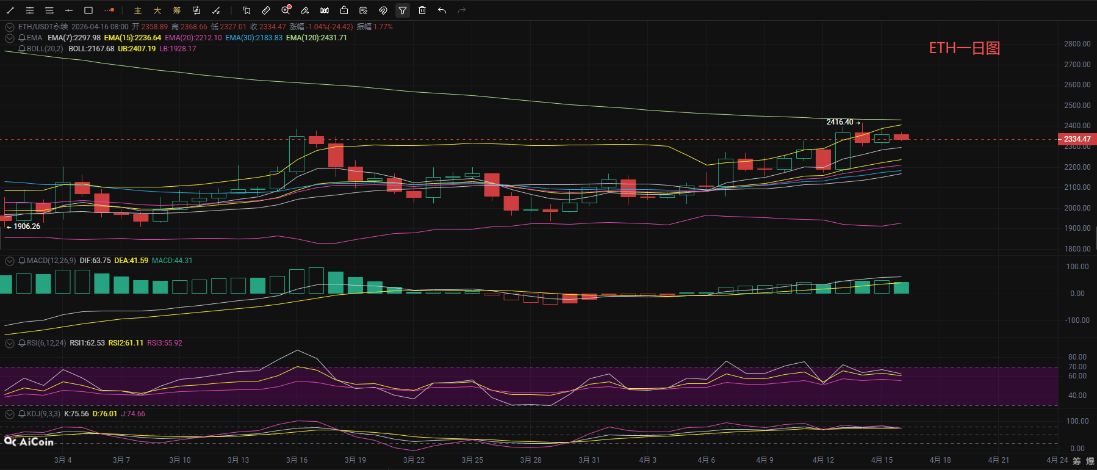Undo the last drawing action
Image resolution: width=1097 pixels, height=470 pixels.
pyautogui.click(x=442, y=10)
